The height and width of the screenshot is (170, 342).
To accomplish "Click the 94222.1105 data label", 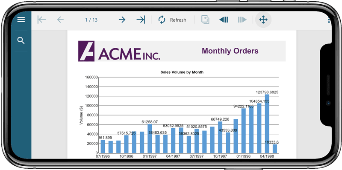I will (x=243, y=107).
